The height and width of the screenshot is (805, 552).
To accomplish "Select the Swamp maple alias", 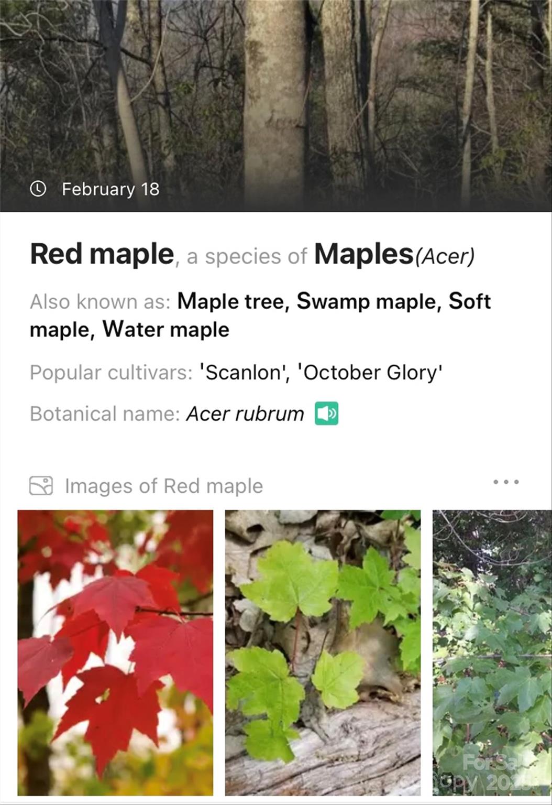I will pyautogui.click(x=369, y=301).
